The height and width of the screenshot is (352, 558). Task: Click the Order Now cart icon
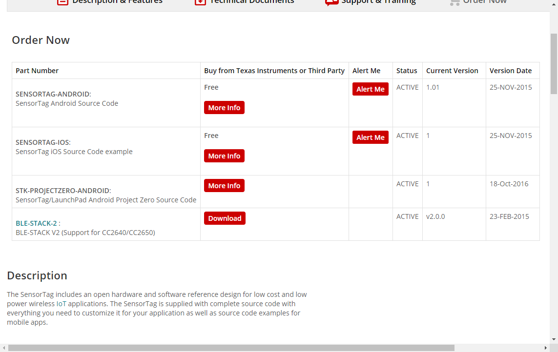455,2
